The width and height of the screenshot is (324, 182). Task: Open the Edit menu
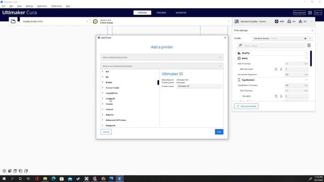[x=11, y=6]
